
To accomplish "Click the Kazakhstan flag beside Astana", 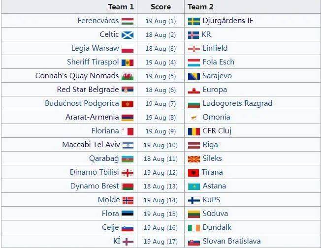I will pos(193,186).
